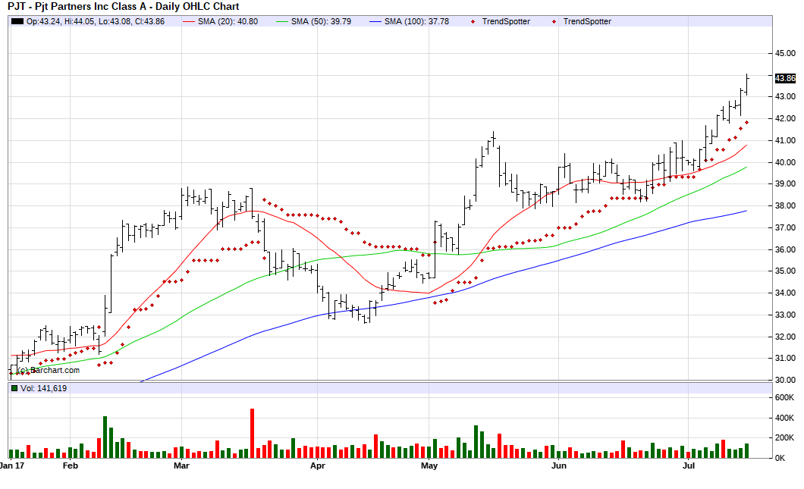Click the SMA (50): 39.79 legend label
804x489 pixels.
coord(321,21)
